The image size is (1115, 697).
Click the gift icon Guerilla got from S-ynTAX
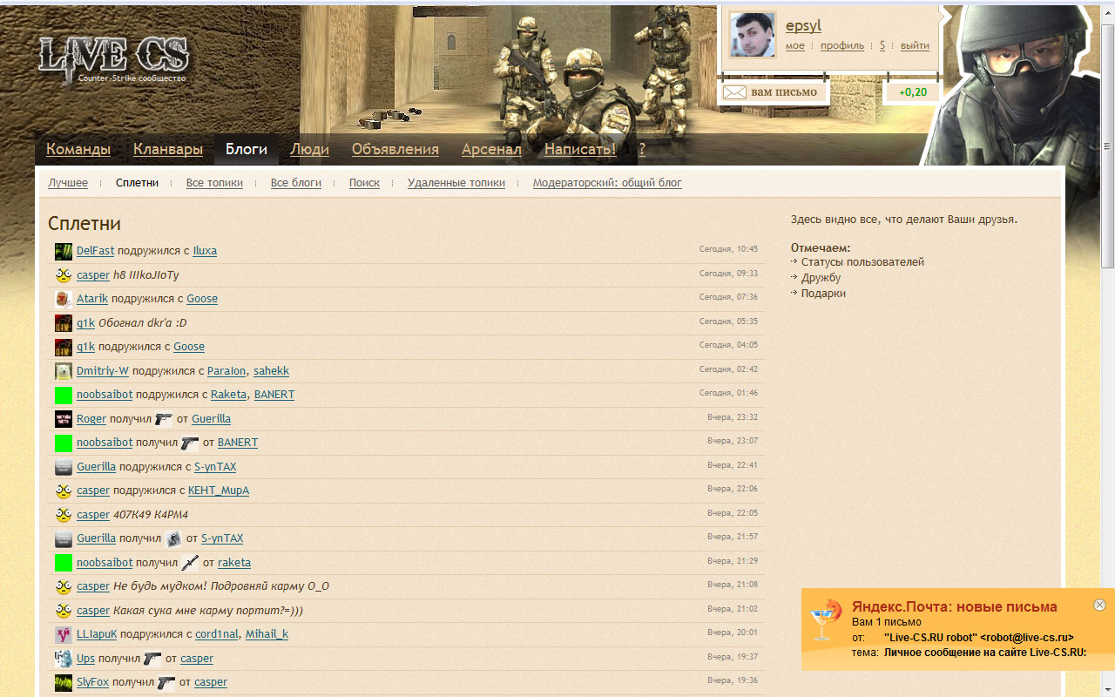pos(173,538)
